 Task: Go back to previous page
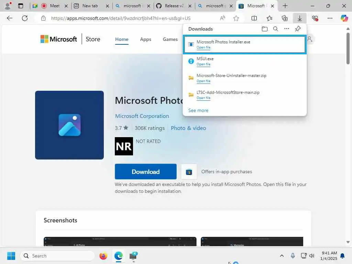coord(9,18)
